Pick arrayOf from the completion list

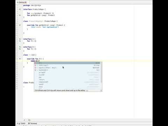(x=67, y=72)
